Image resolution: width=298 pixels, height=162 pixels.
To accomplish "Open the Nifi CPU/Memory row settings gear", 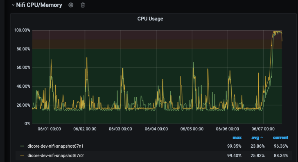I will point(71,5).
